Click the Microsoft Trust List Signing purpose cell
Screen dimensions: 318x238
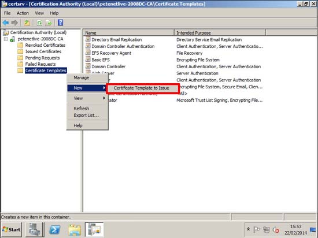(220, 100)
